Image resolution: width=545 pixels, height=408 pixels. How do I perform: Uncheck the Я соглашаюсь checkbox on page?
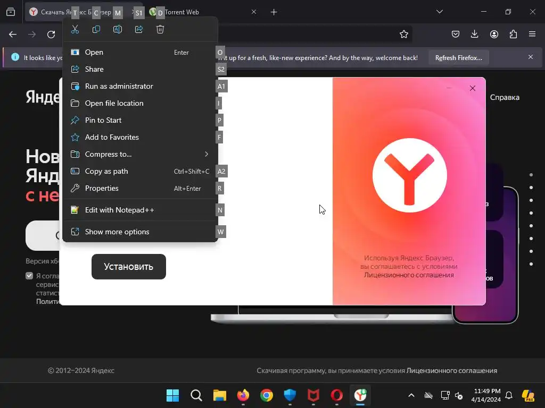[29, 276]
